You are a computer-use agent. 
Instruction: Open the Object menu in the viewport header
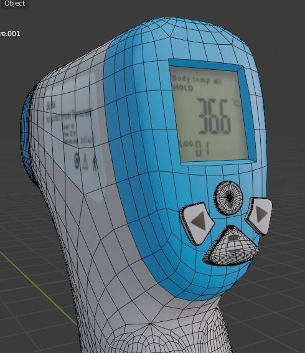[15, 4]
